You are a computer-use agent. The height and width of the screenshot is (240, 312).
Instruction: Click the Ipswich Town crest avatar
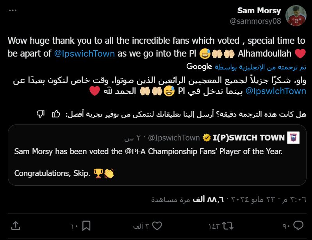(293, 138)
